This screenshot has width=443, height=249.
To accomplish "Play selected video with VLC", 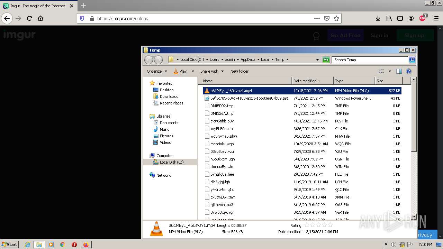I will [180, 71].
